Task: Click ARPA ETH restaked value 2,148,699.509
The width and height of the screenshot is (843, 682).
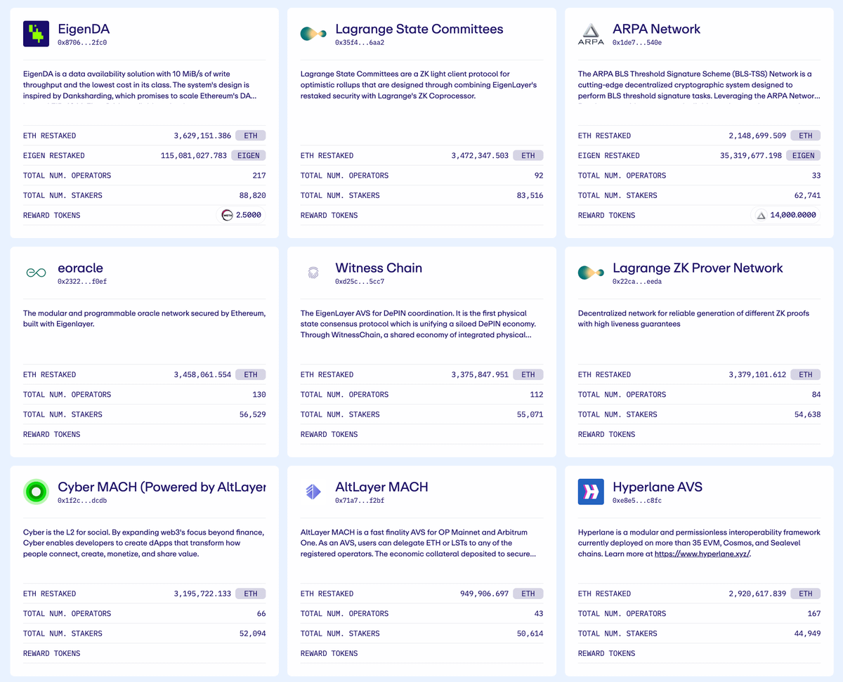Action: 757,136
